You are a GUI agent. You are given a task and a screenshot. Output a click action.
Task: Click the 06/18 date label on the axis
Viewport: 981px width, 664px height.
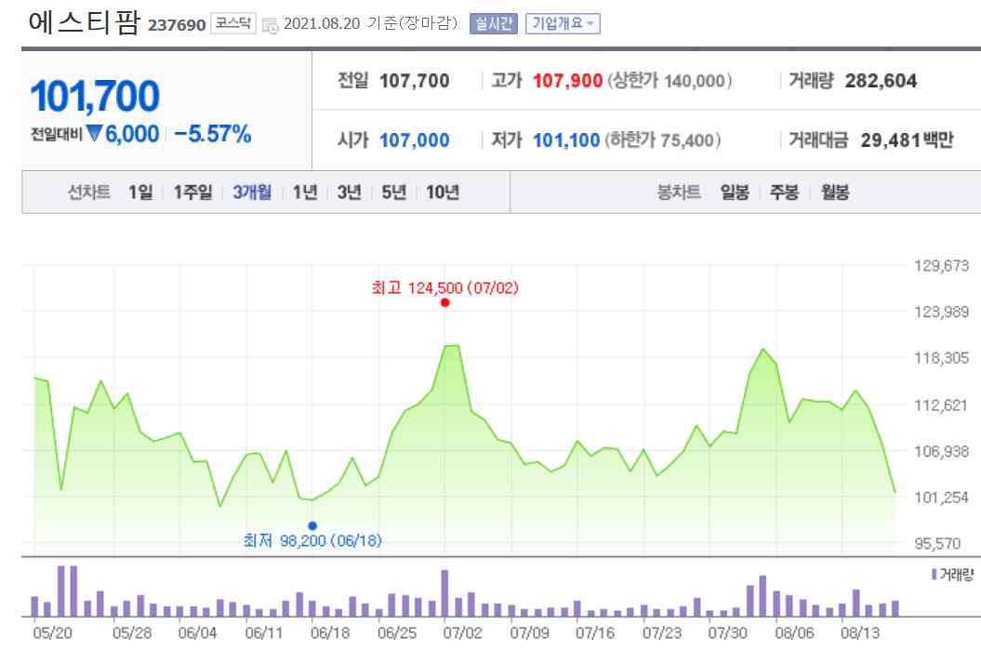coord(330,632)
